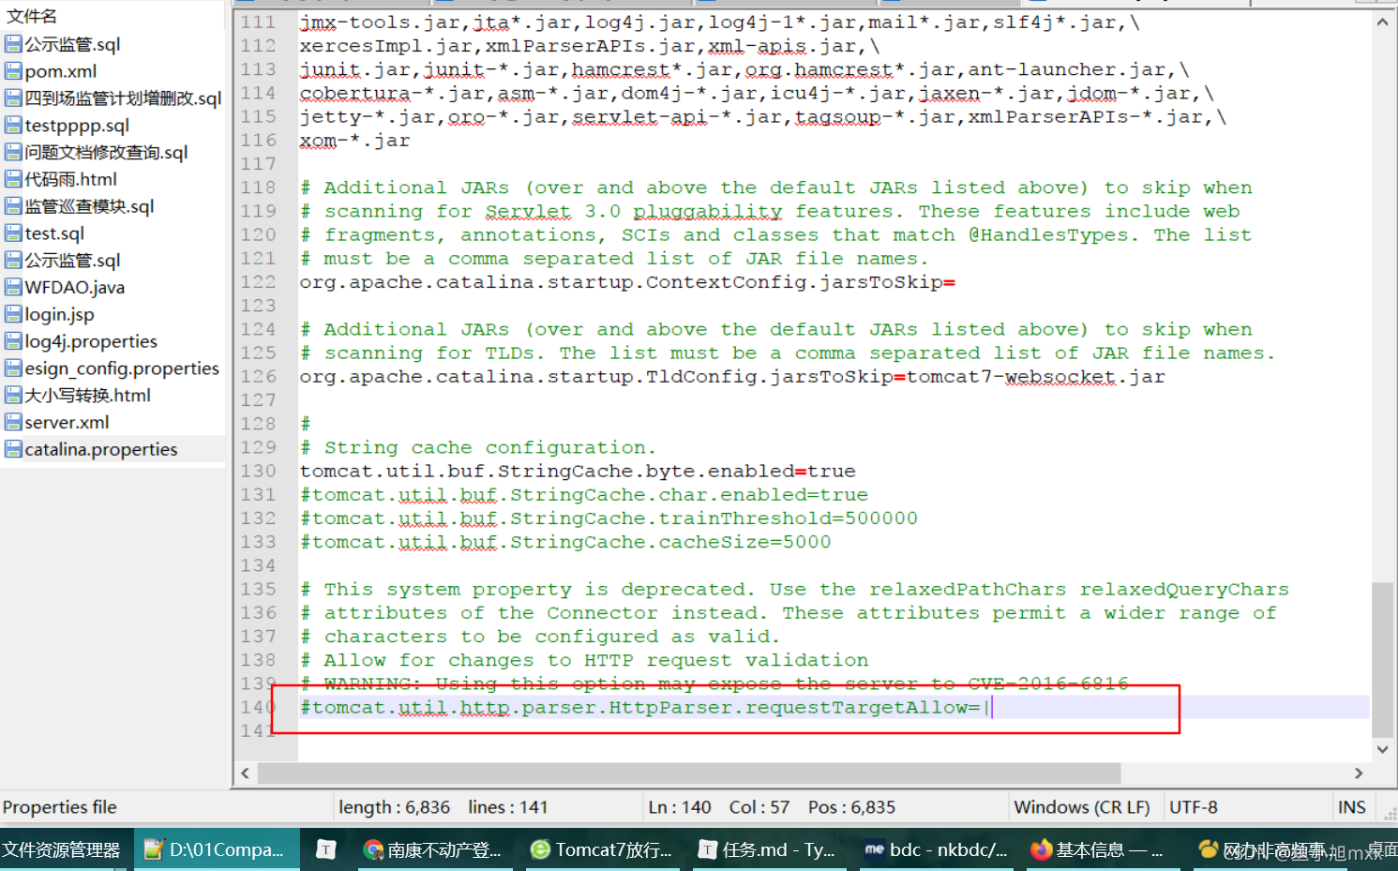Click the green browser icon for Tomcat7放行
This screenshot has height=871, width=1398.
pos(540,849)
